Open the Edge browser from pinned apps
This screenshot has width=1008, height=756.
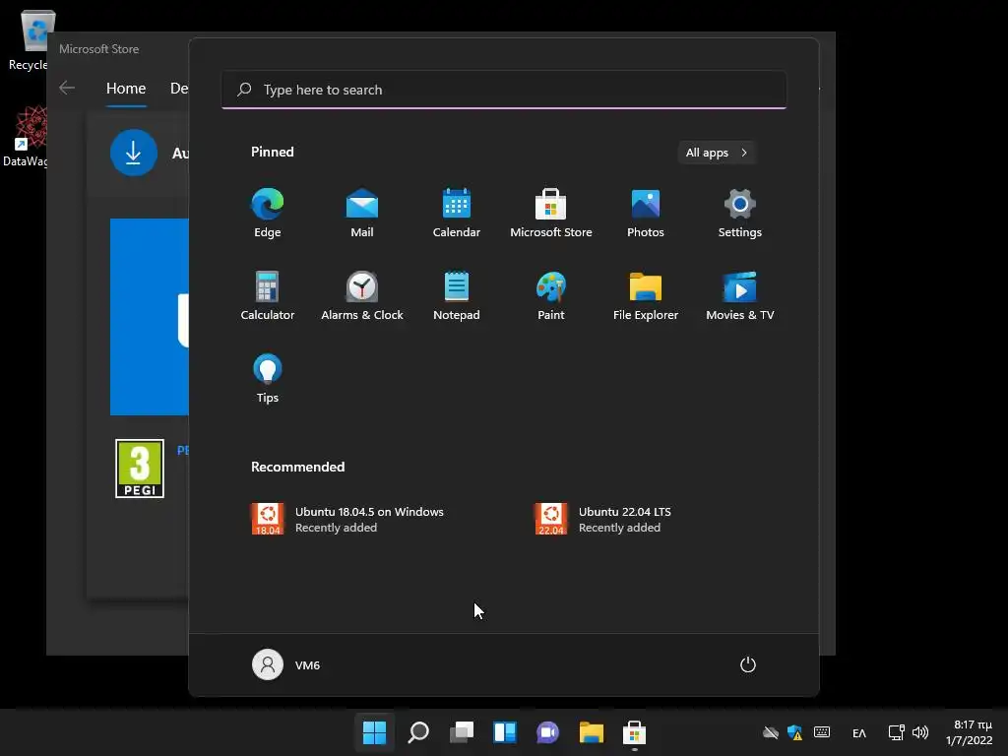pyautogui.click(x=268, y=214)
